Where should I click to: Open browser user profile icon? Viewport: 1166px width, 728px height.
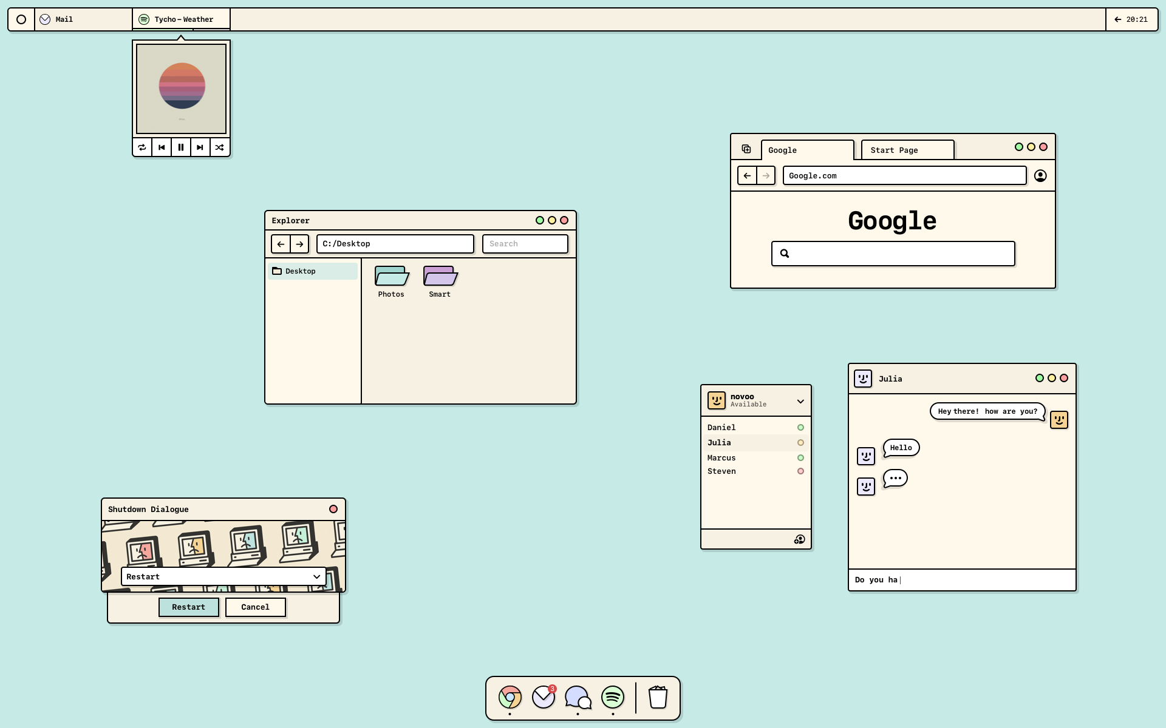tap(1040, 176)
